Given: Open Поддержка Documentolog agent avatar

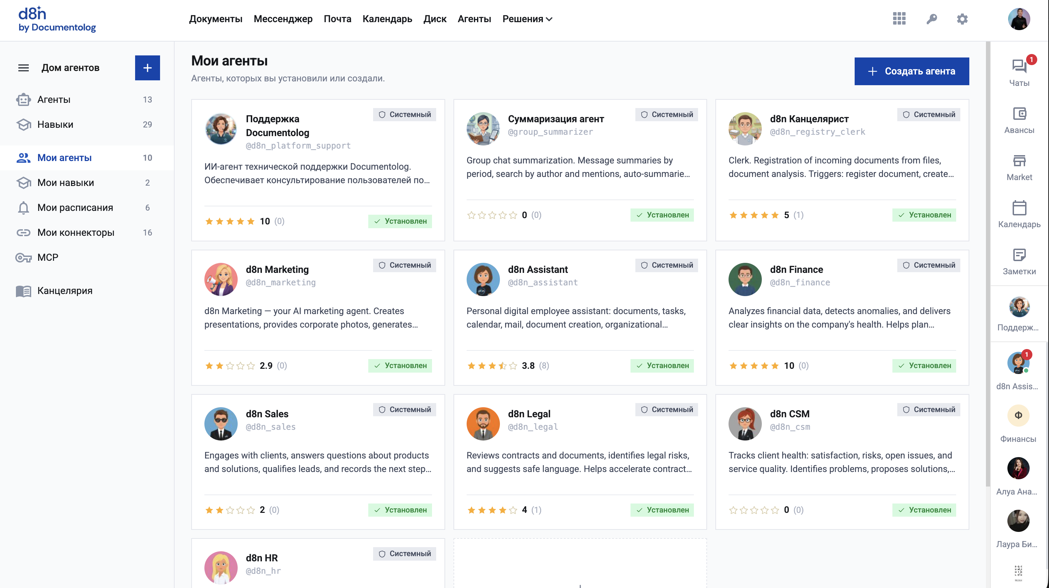Looking at the screenshot, I should 221,129.
